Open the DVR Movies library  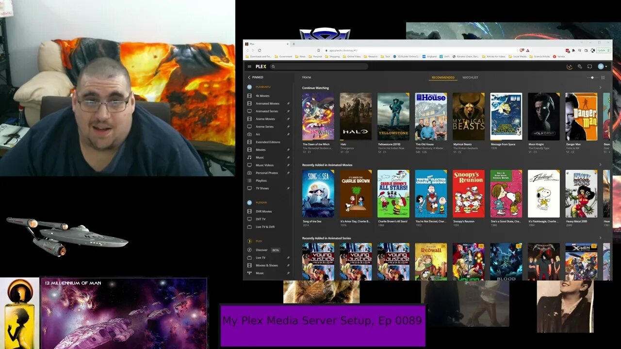click(x=264, y=211)
